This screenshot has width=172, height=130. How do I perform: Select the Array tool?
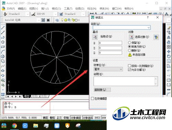169,47
